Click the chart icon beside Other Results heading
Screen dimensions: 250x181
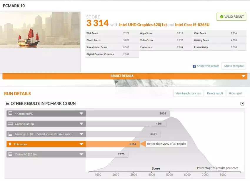click(x=8, y=104)
